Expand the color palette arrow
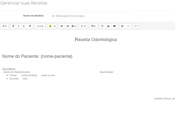Viewport: 175px width, 115px height. tap(55, 26)
